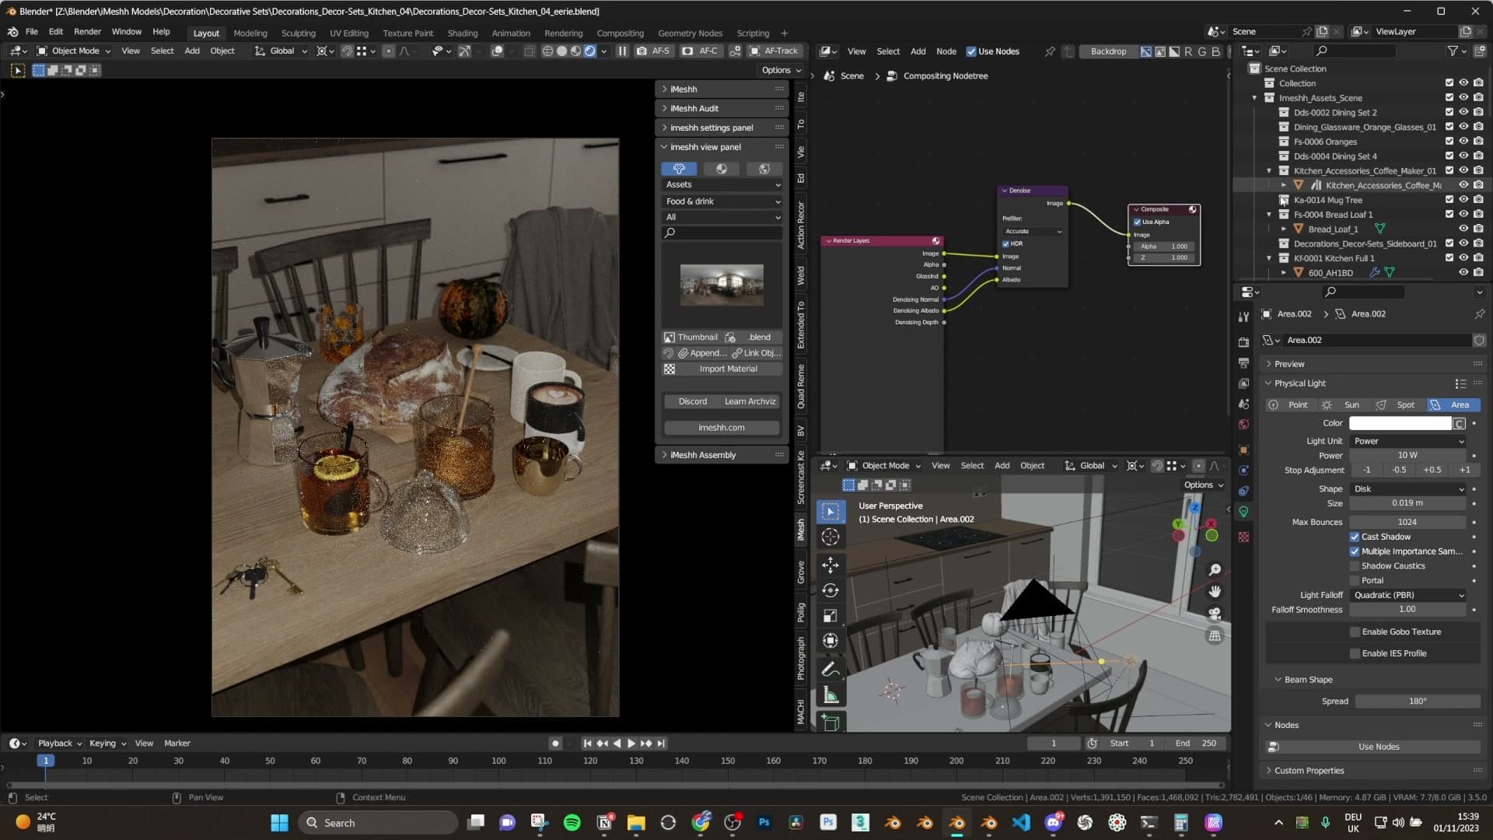Open the Render menu

click(87, 32)
